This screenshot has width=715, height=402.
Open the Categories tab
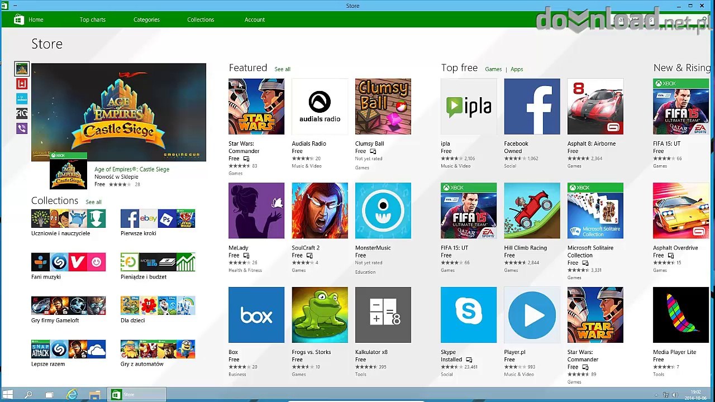point(146,20)
